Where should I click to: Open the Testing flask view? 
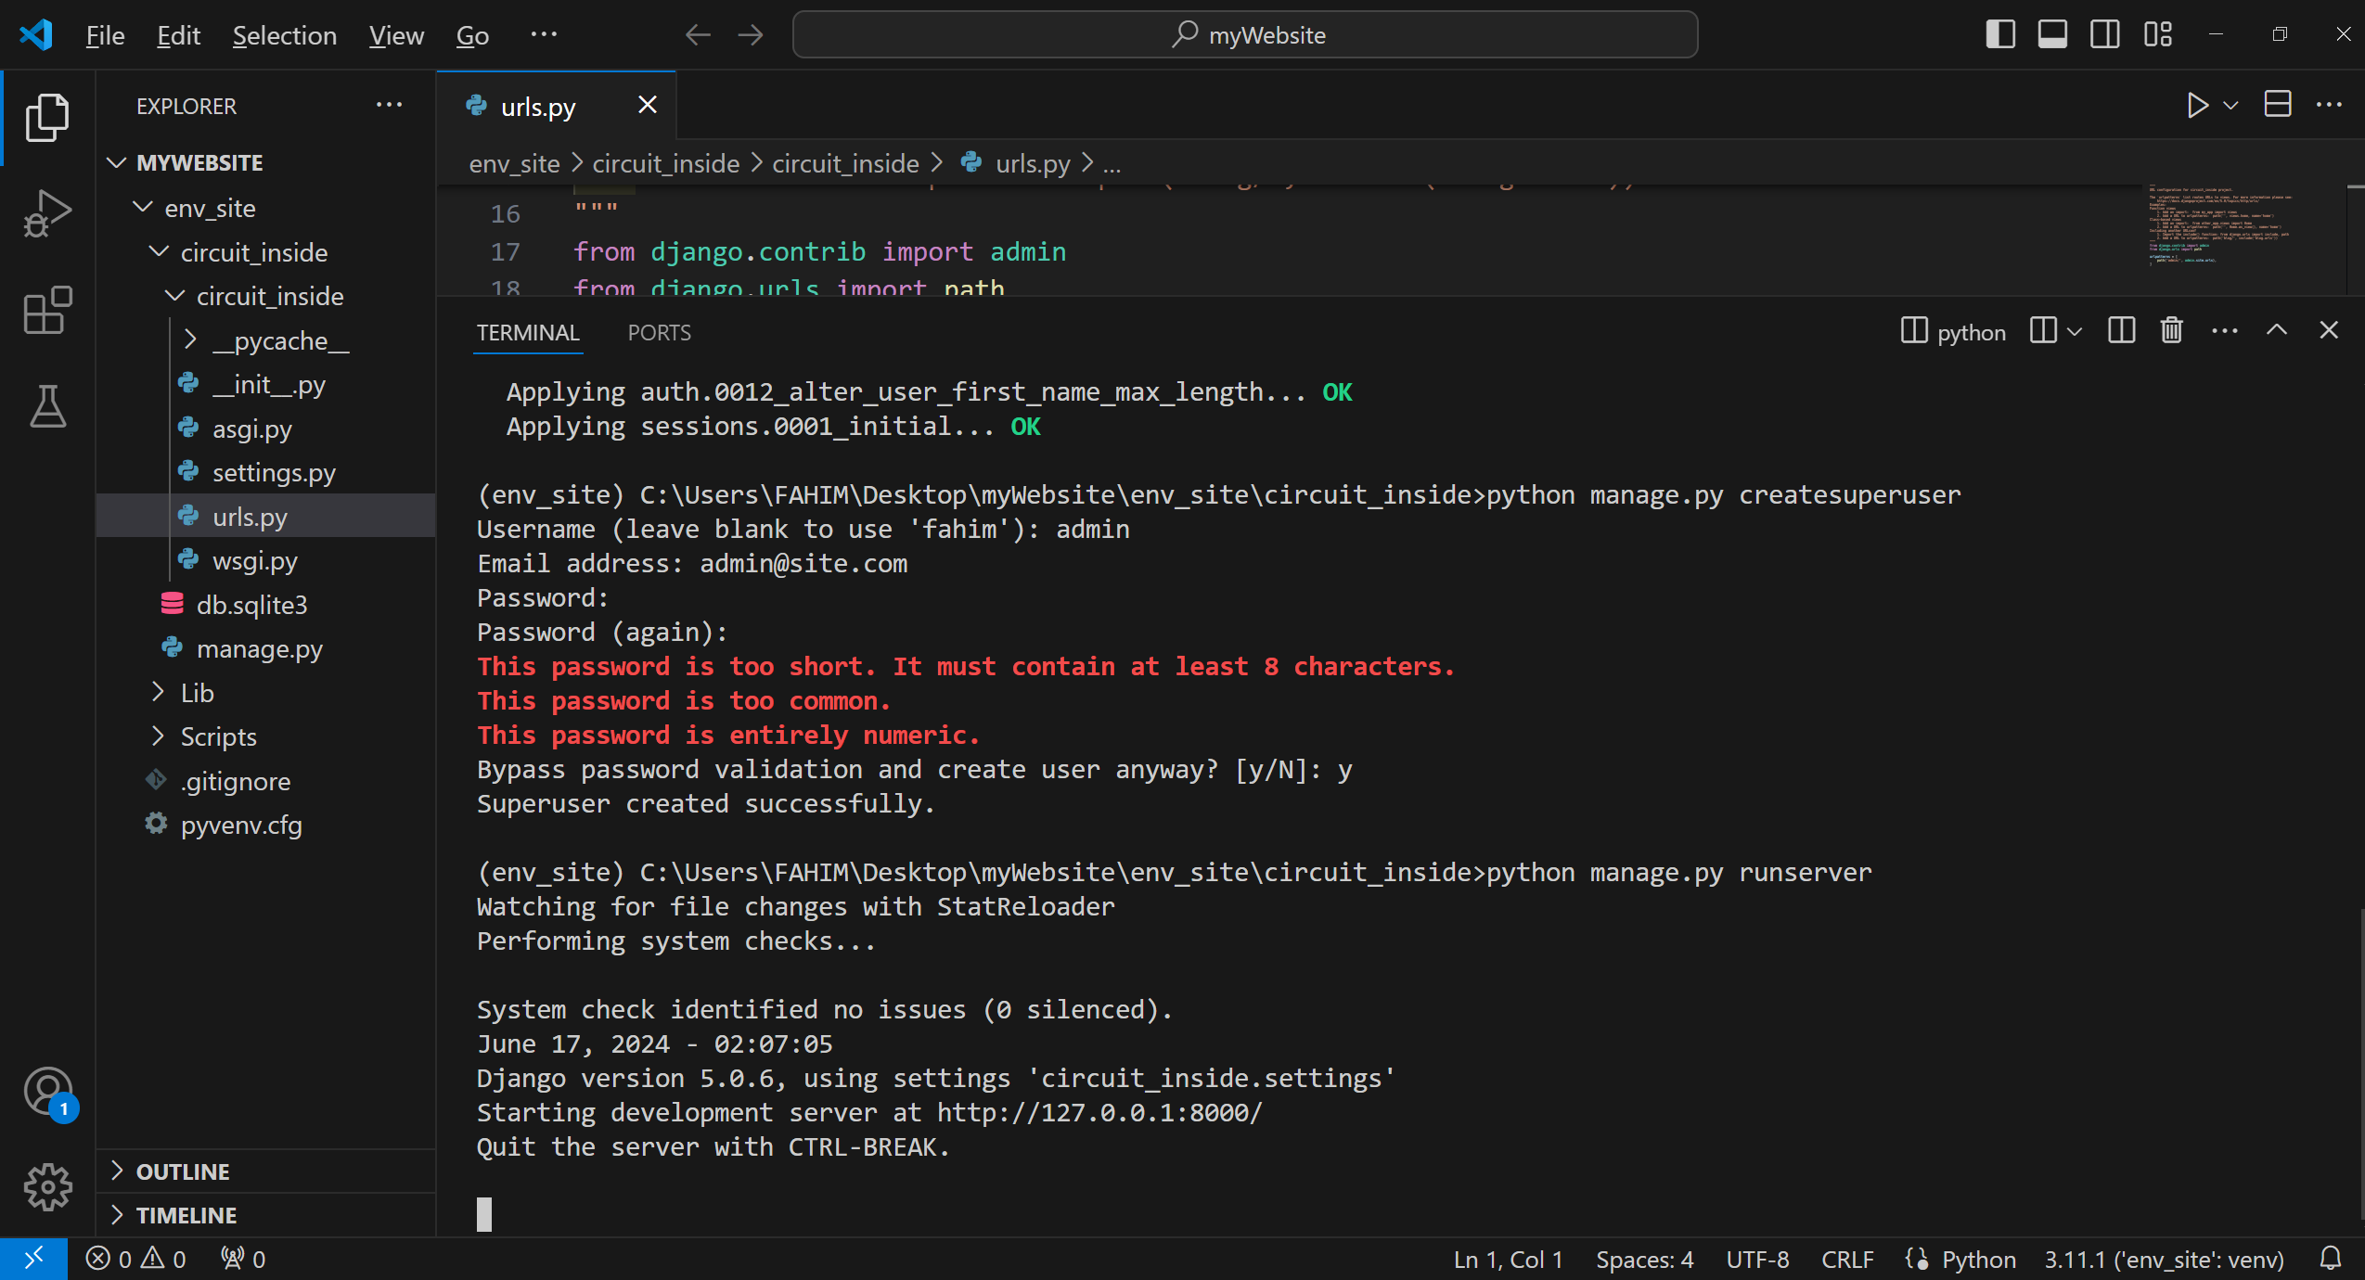point(47,406)
